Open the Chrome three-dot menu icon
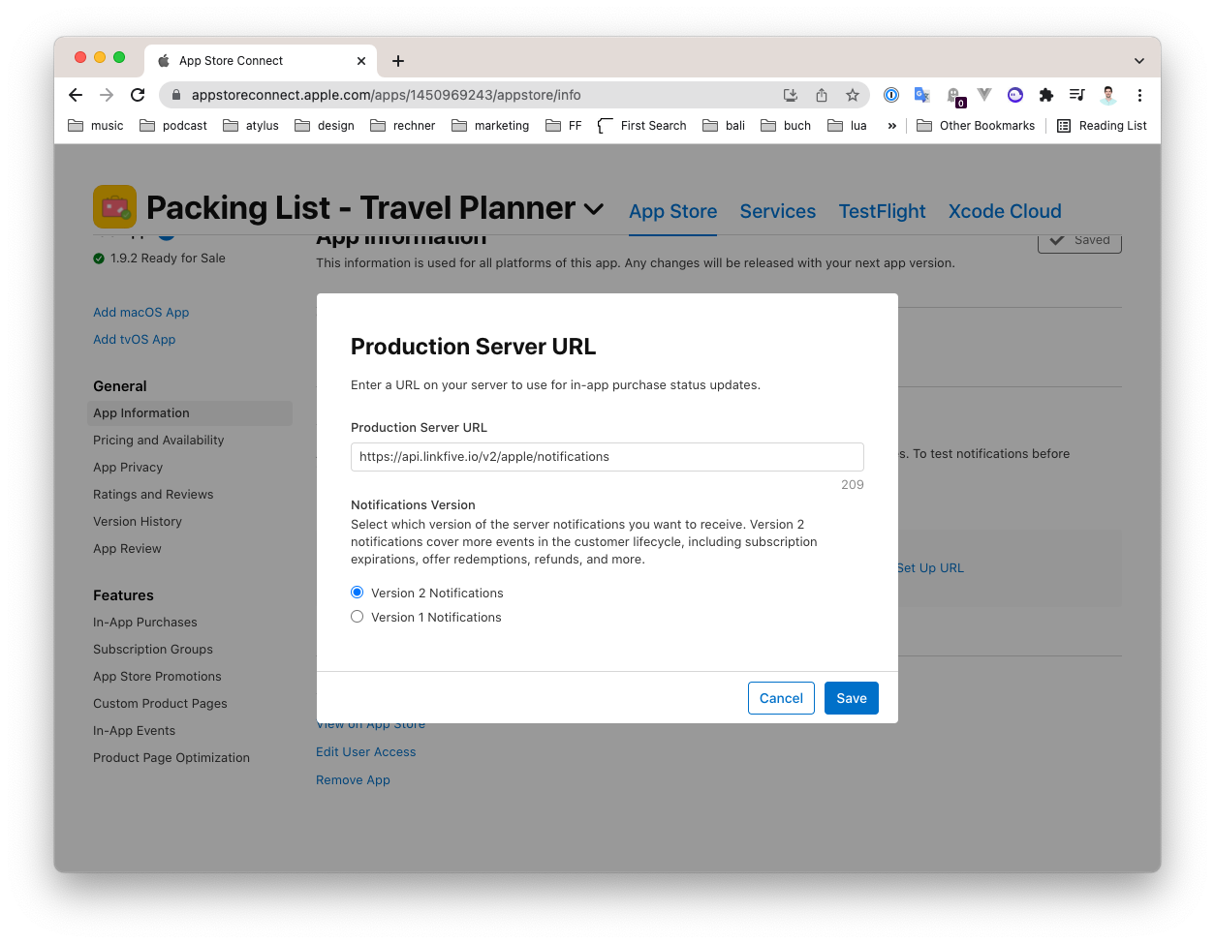 tap(1139, 95)
